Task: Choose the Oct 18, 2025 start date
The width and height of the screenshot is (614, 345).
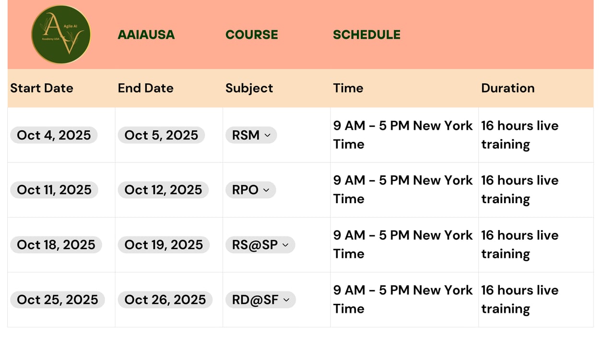Action: (56, 245)
